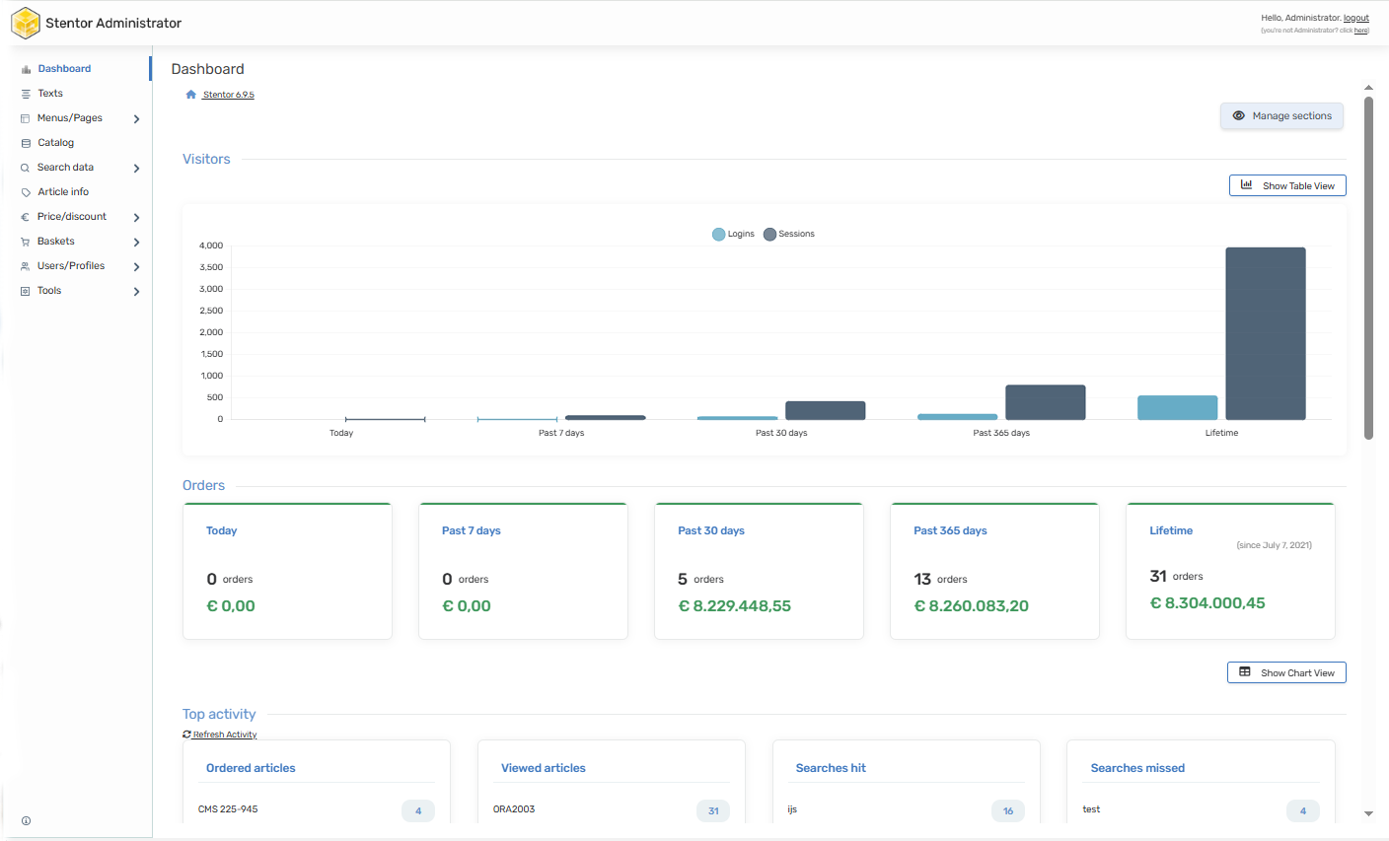
Task: Click the Texts sidebar icon
Action: pyautogui.click(x=26, y=94)
